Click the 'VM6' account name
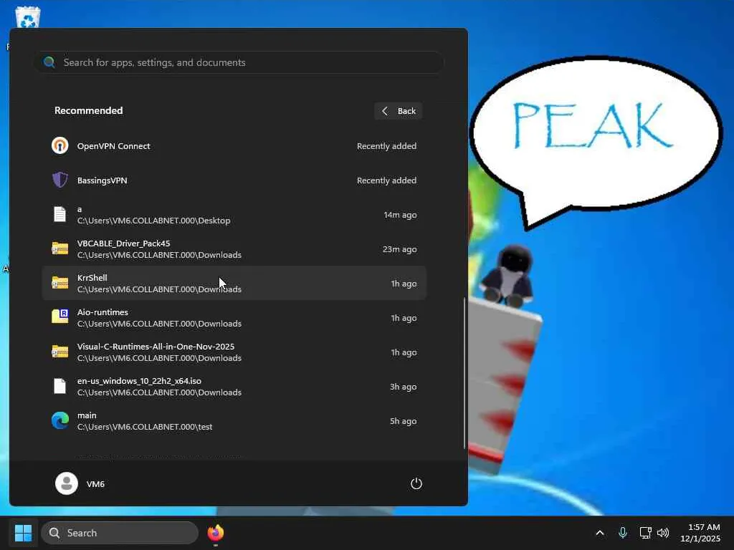 (x=95, y=484)
